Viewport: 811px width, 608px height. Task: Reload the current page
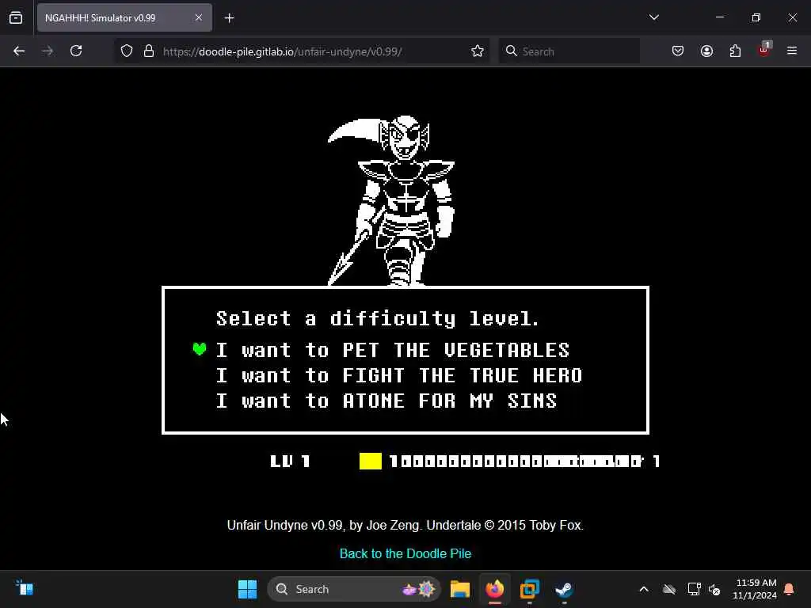click(x=76, y=51)
